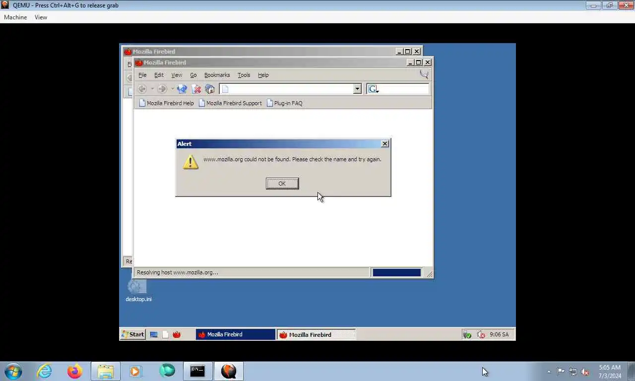Show hidden host tray icons arrow

tap(549, 372)
